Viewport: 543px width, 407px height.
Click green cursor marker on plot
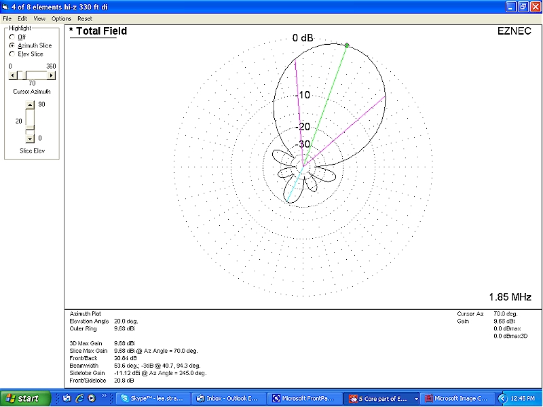click(347, 45)
